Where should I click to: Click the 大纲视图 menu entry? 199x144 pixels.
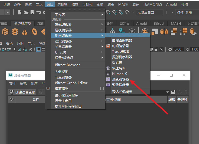(62, 72)
